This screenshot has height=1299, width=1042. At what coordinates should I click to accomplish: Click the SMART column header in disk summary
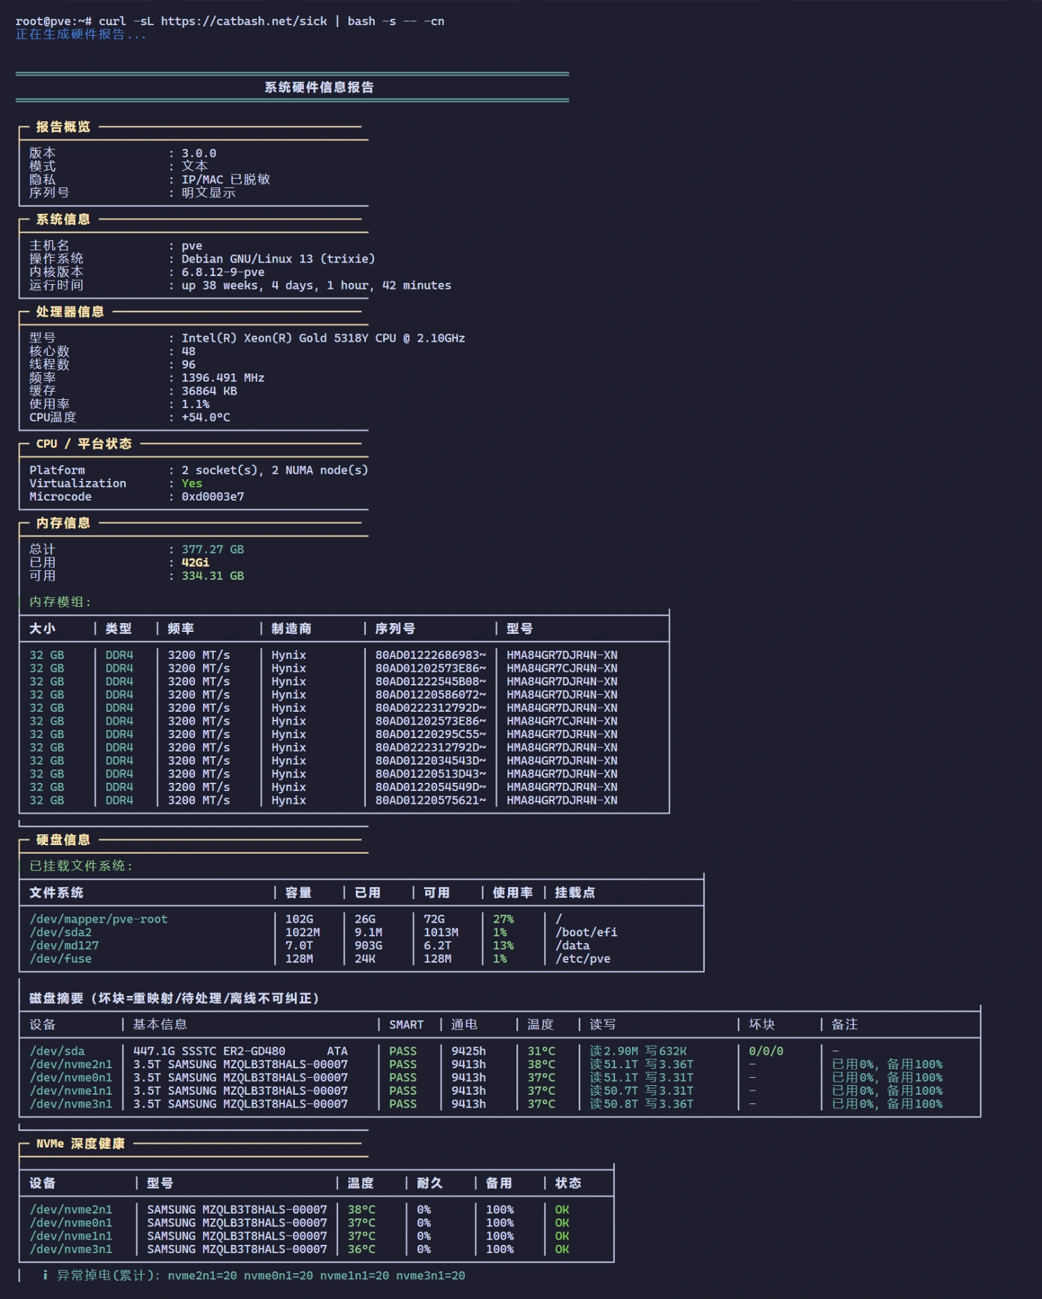coord(406,1024)
